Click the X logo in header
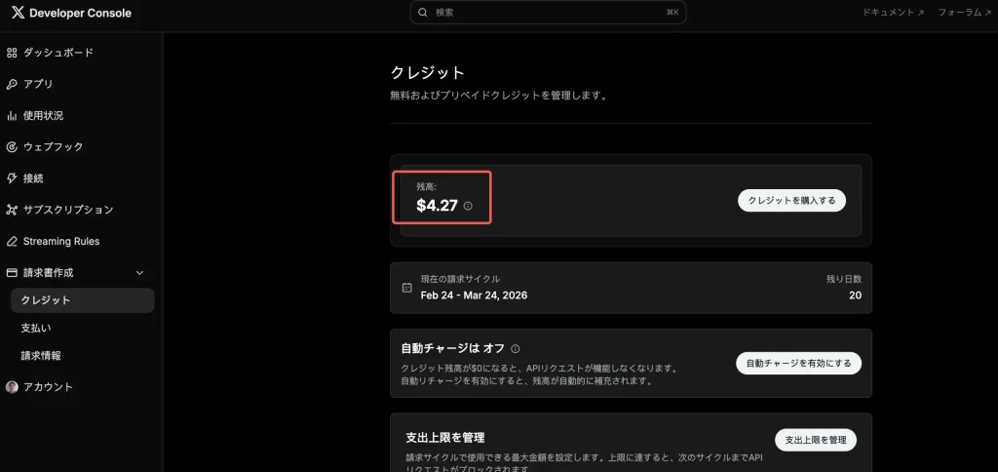The width and height of the screenshot is (998, 472). (x=18, y=13)
